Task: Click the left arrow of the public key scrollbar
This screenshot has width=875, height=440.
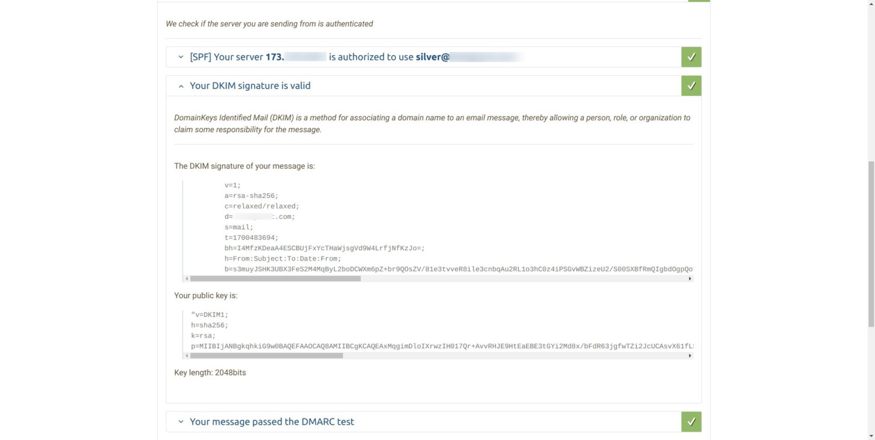Action: click(186, 355)
